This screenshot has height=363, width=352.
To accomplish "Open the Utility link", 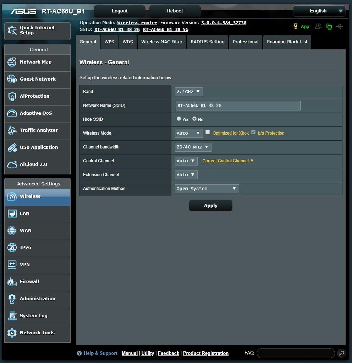I will (148, 353).
